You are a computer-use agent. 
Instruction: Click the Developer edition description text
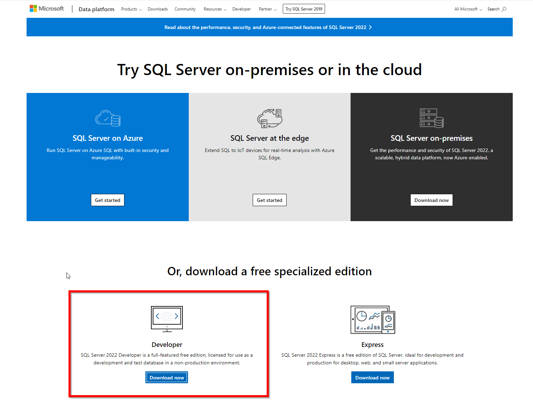coord(167,359)
